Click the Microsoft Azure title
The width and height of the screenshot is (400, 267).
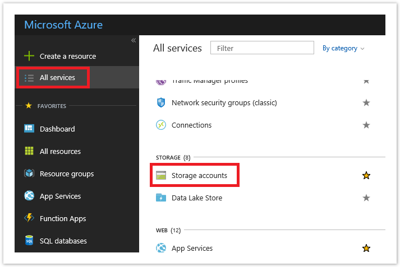(x=63, y=25)
